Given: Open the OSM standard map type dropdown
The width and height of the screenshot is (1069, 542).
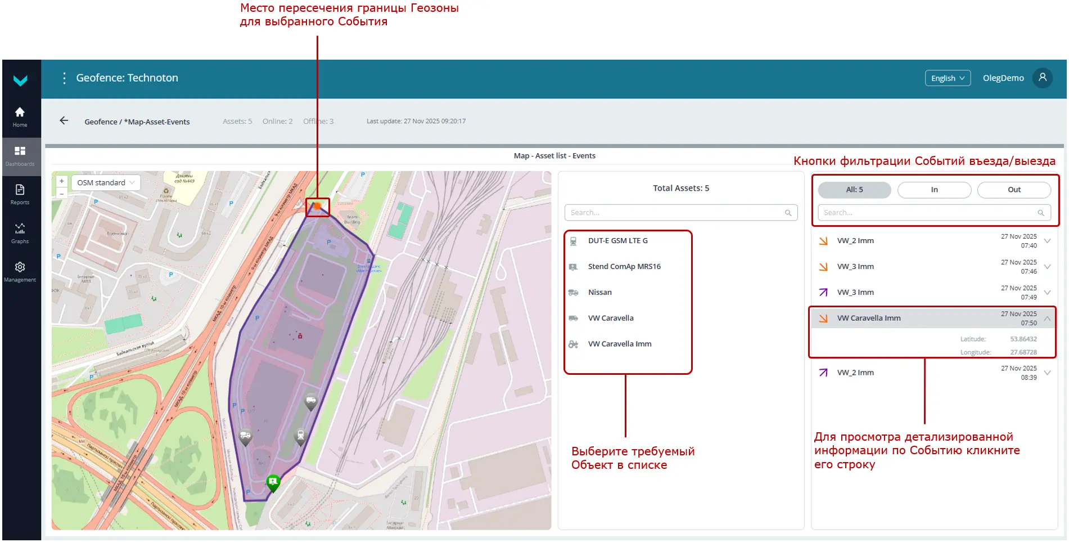Looking at the screenshot, I should (x=106, y=183).
